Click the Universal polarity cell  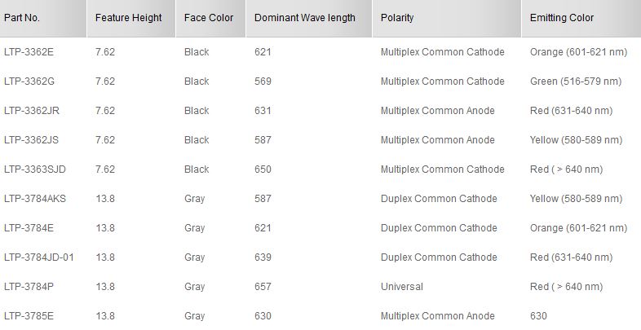(x=402, y=287)
